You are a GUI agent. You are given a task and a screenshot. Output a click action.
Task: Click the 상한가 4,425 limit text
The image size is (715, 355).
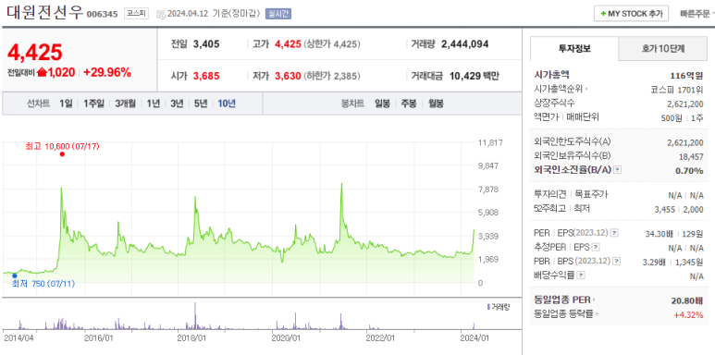tap(331, 44)
